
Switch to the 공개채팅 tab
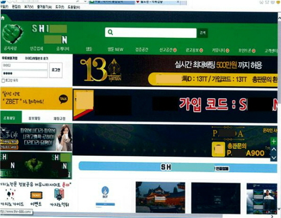[11, 117]
